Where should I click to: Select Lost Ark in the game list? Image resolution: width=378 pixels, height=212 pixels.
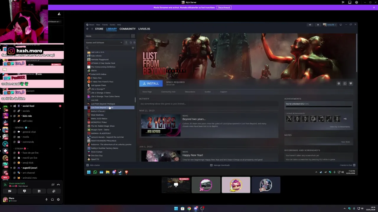94,100
